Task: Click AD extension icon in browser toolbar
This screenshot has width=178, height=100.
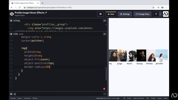Action: point(162,7)
